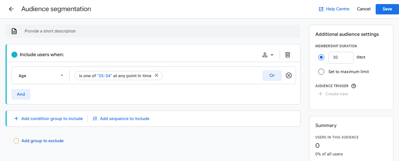Click the list icon for Add sequence
Image resolution: width=399 pixels, height=161 pixels.
coord(95,119)
